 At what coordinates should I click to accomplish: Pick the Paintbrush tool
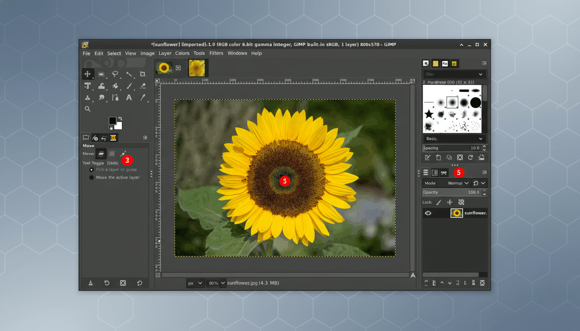tap(129, 86)
